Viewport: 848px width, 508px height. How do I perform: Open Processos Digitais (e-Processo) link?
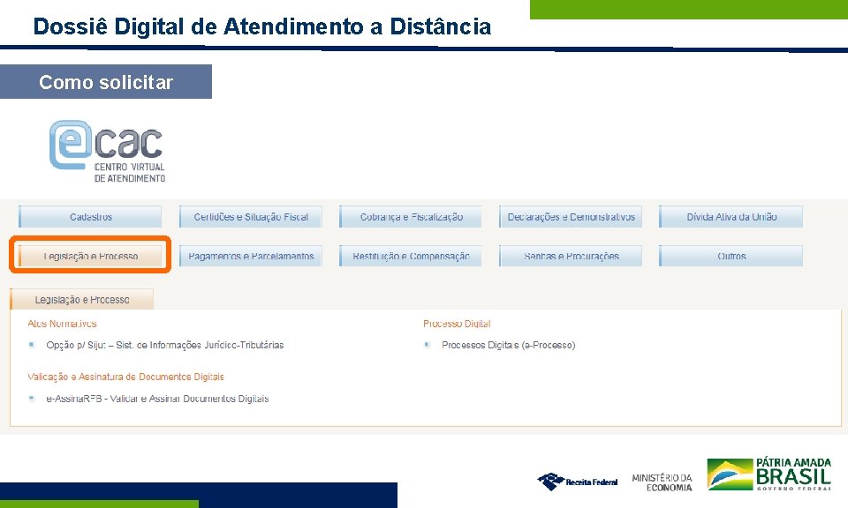509,345
